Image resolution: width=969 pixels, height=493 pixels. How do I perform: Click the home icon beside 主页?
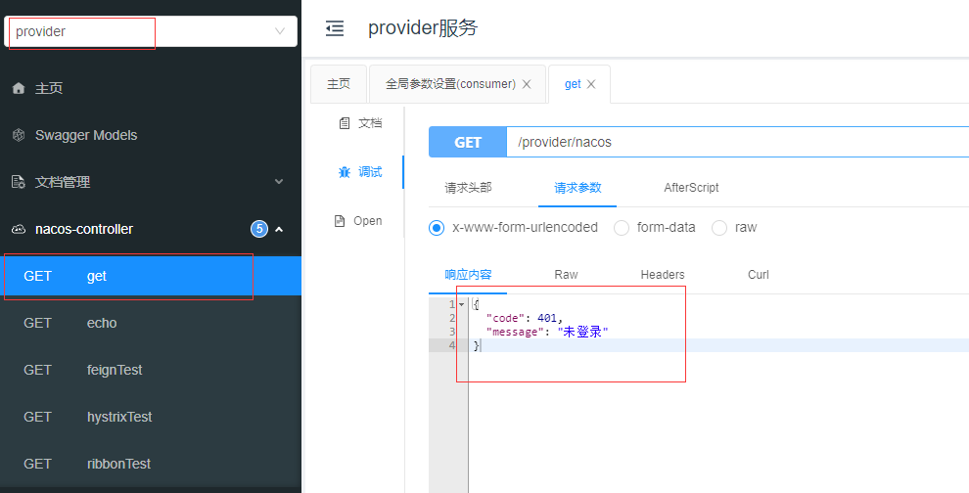pyautogui.click(x=19, y=88)
